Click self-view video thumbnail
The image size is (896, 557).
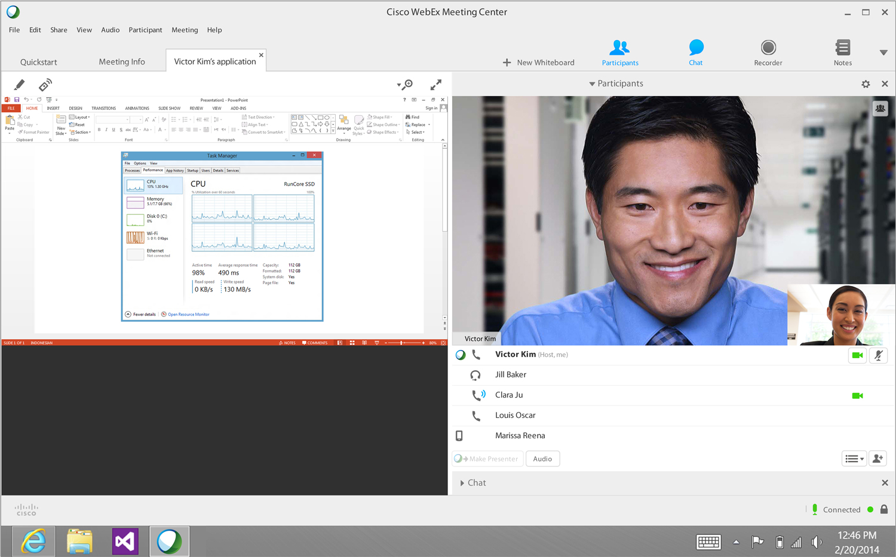(840, 315)
